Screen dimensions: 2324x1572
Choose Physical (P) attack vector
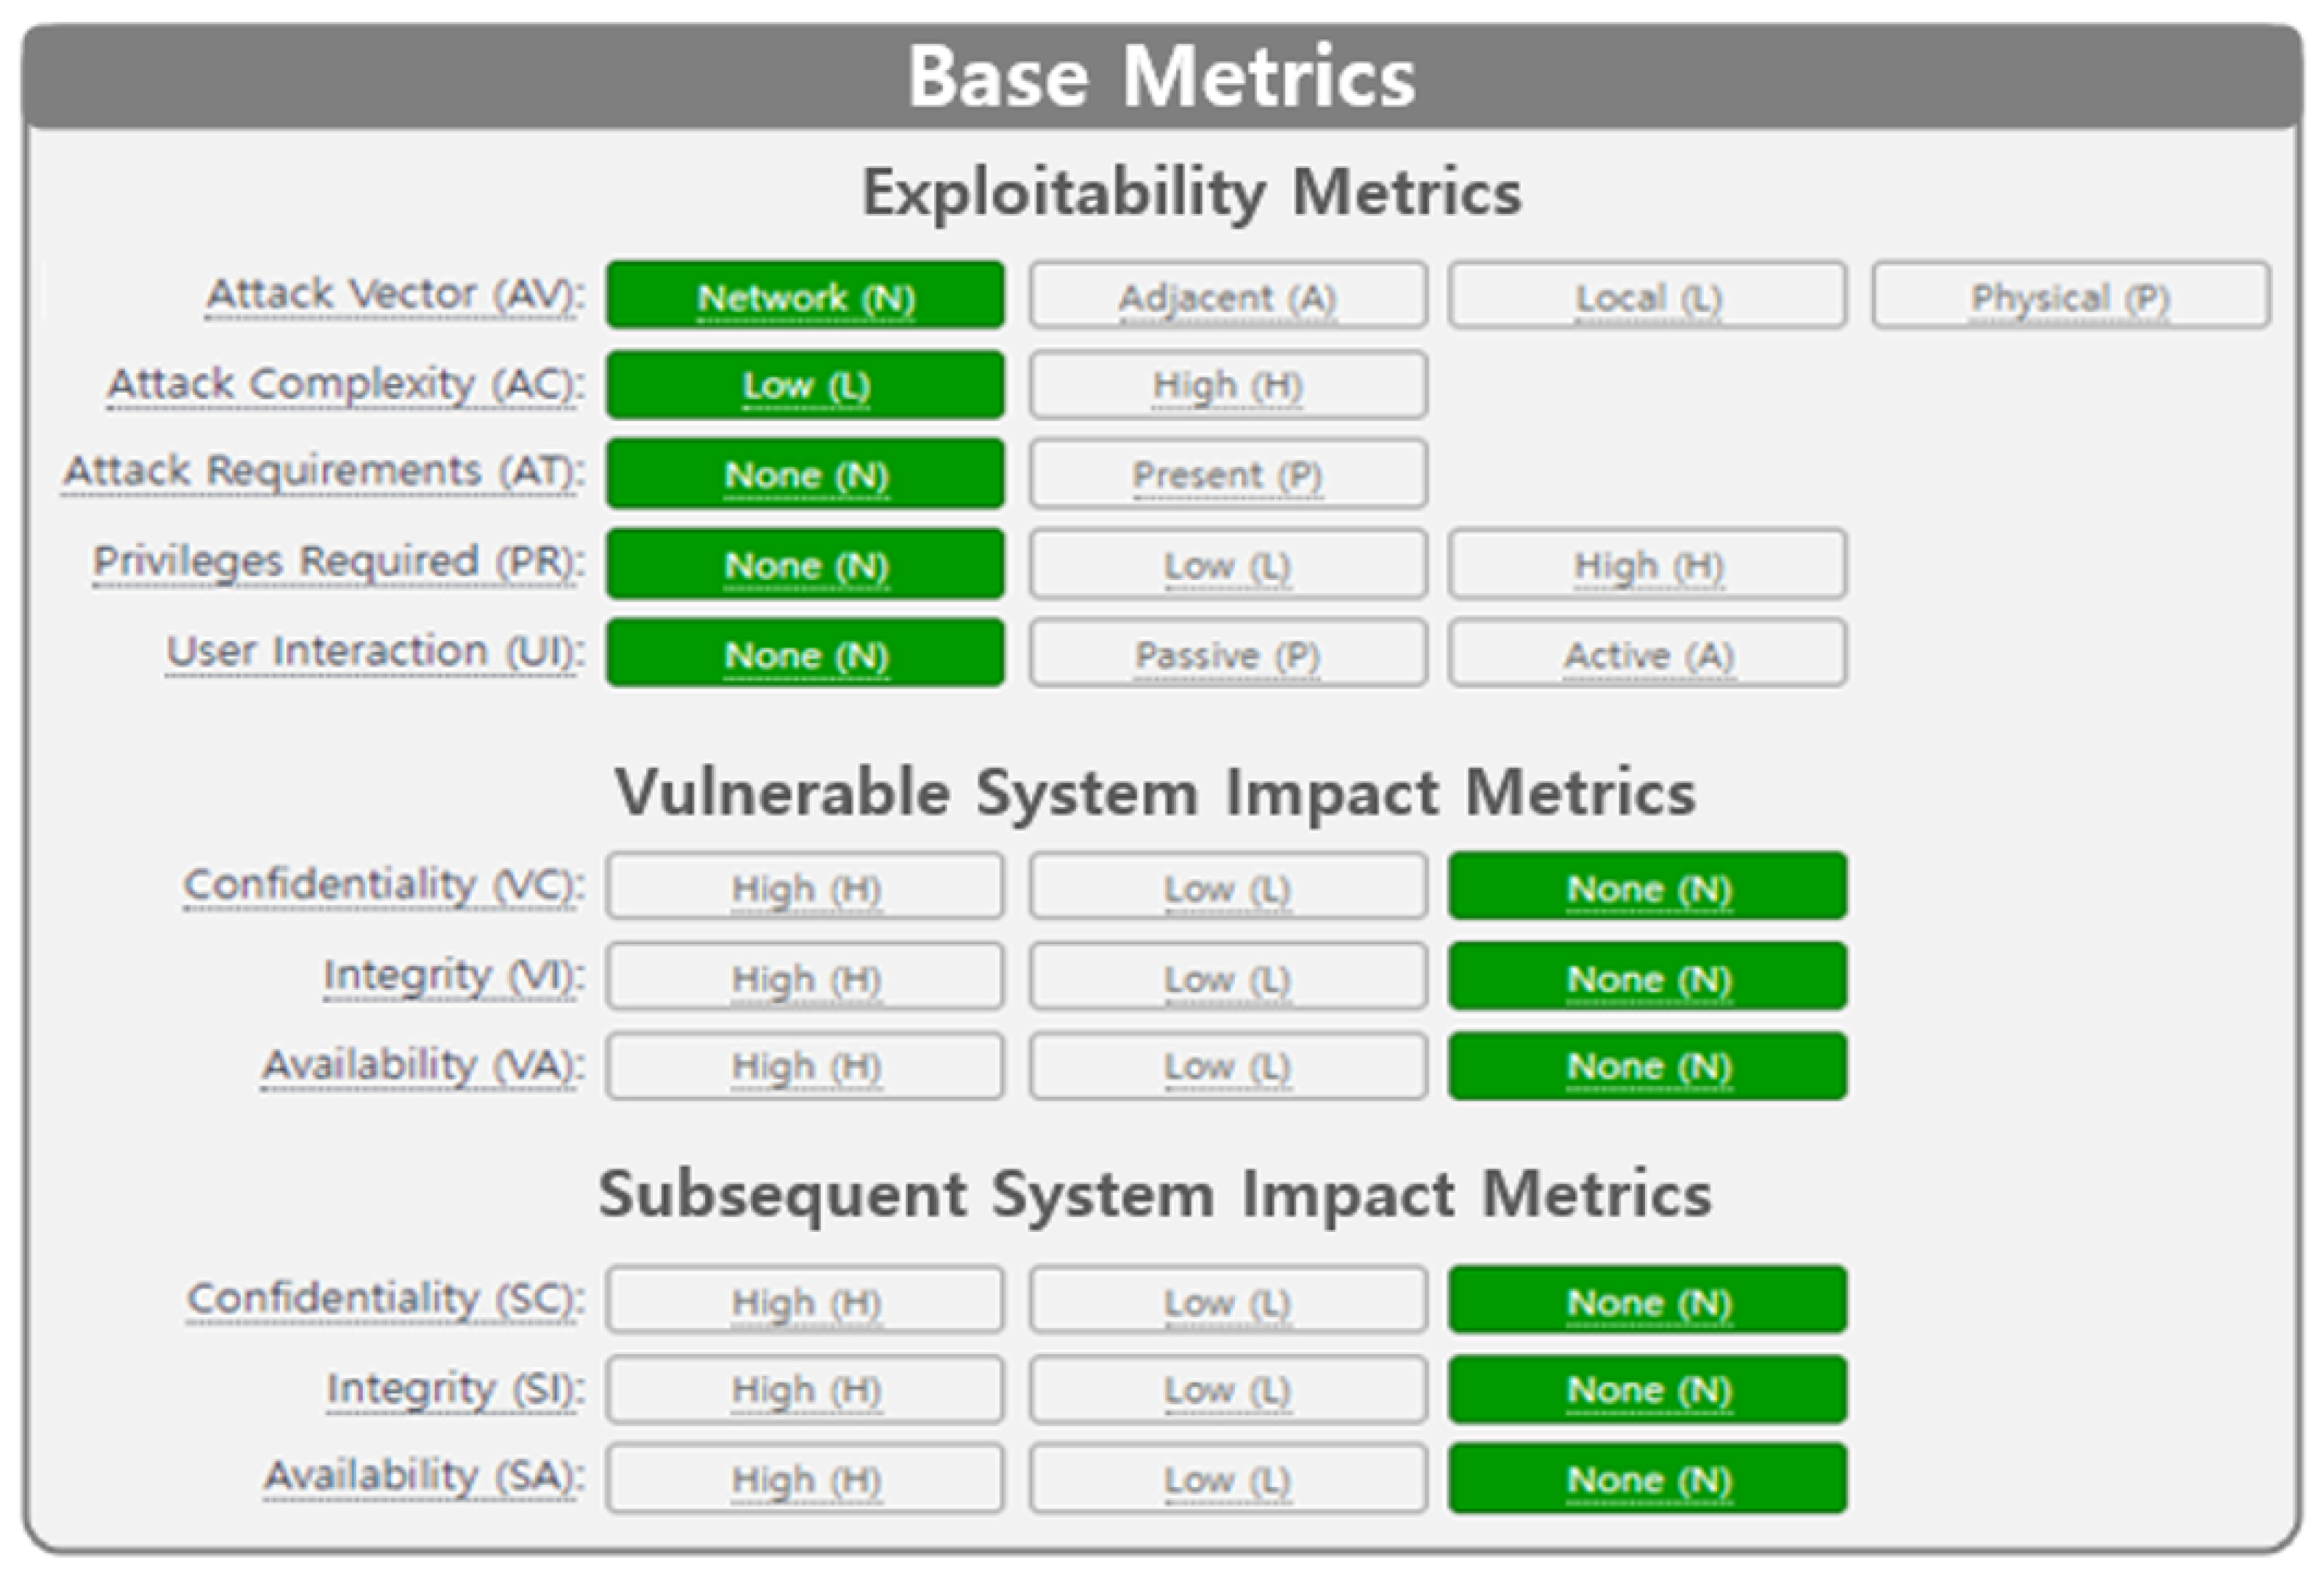(x=2070, y=296)
